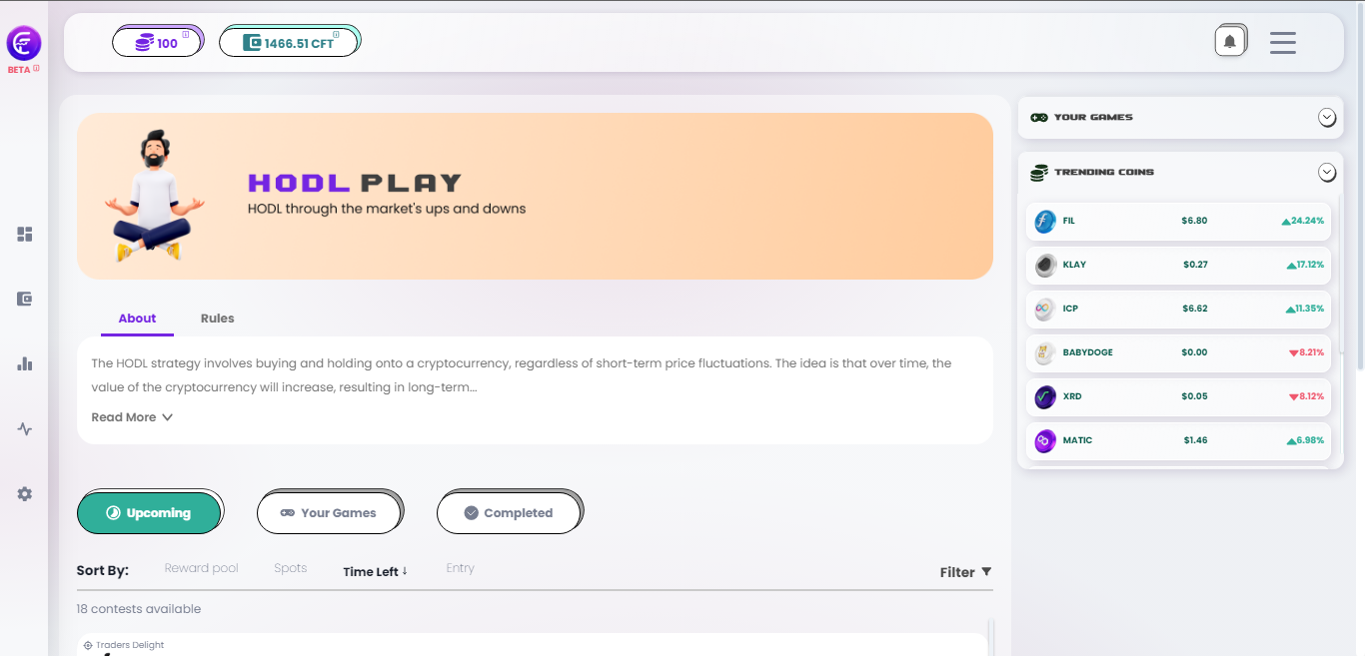Click Read More in the HODL description
This screenshot has width=1365, height=656.
131,416
